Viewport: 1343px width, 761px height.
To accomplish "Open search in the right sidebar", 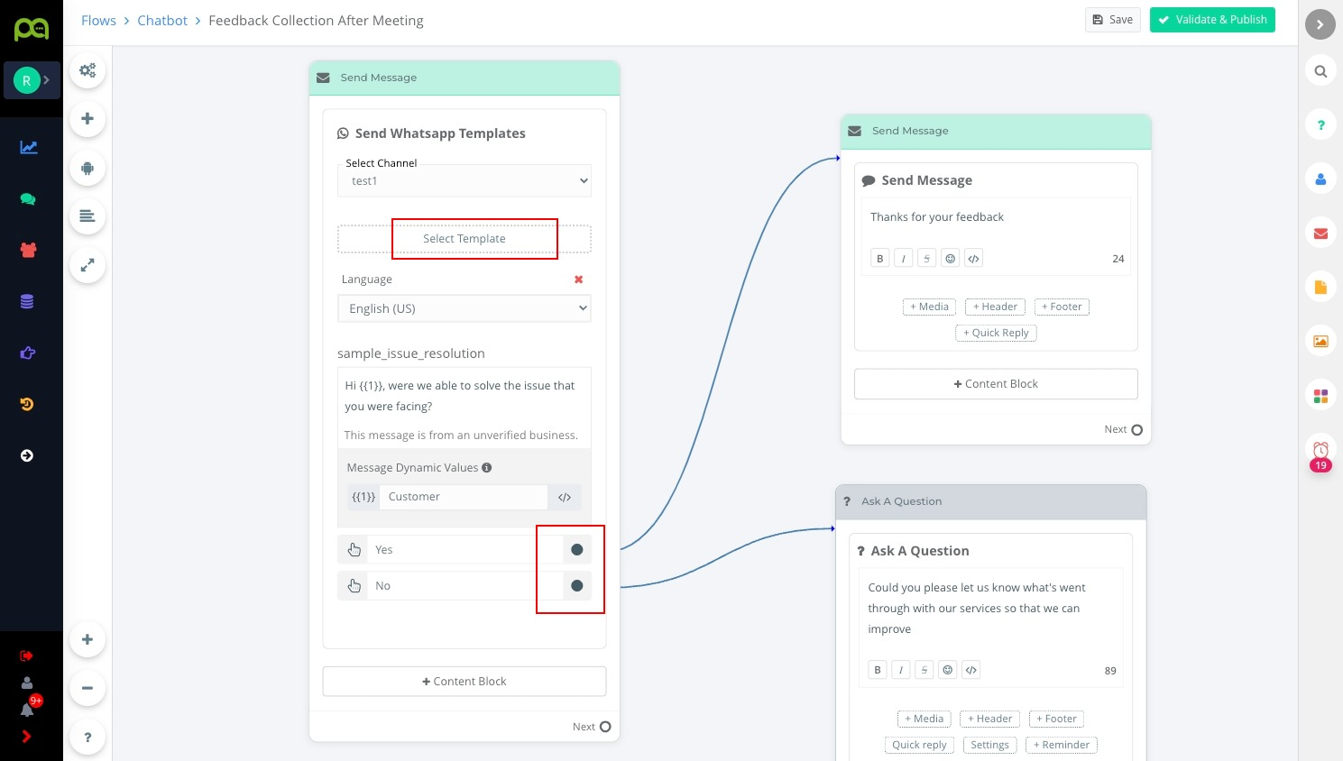I will point(1320,71).
